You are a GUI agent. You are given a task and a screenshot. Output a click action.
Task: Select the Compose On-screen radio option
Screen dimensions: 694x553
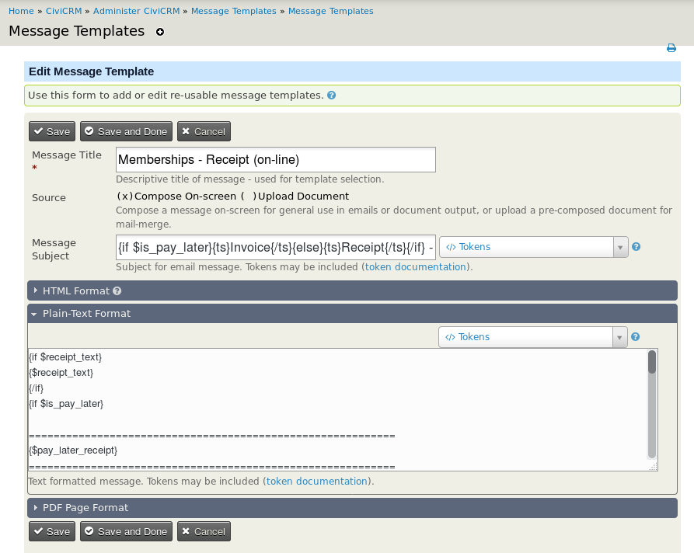[124, 197]
